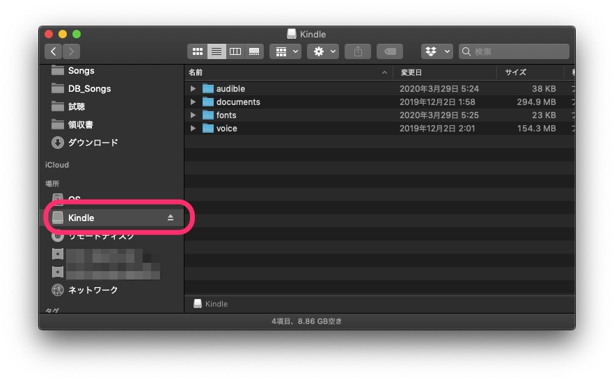
Task: Expand the documents folder
Action: (x=193, y=102)
